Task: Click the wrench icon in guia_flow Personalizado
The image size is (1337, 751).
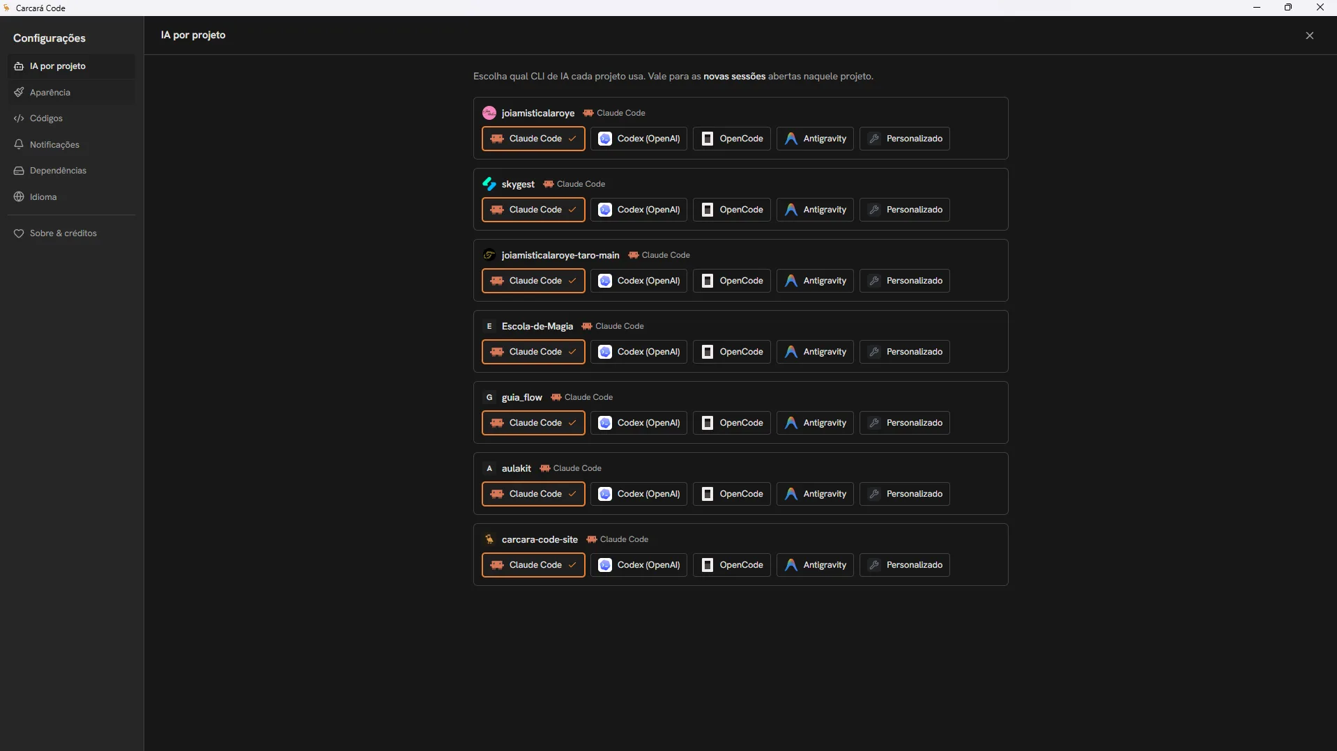Action: [x=874, y=423]
